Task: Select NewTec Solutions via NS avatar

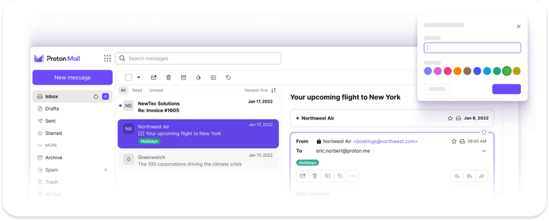Action: pyautogui.click(x=129, y=105)
